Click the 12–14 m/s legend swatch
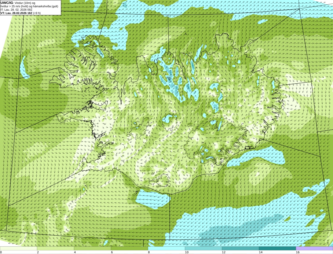Image resolution: width=333 pixels, height=254 pixels. point(240,249)
